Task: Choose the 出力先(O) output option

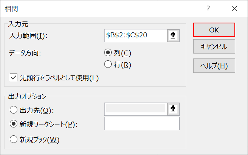Action: click(14, 110)
